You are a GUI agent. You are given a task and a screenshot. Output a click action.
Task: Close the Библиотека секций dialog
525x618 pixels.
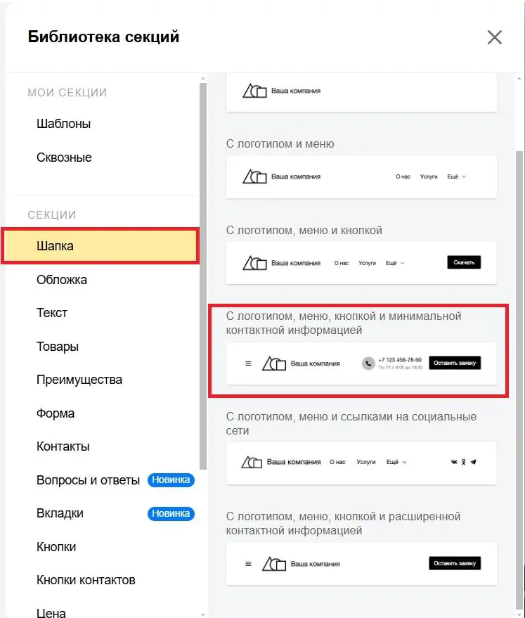494,37
